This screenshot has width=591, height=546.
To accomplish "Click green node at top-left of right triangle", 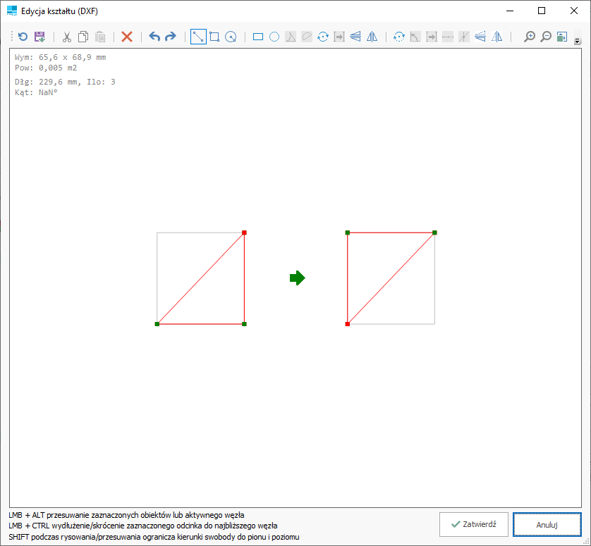I will click(348, 232).
